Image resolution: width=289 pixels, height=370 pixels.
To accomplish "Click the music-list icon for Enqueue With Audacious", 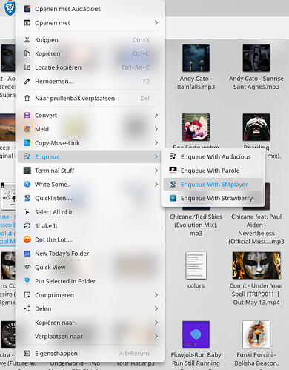I will (173, 156).
